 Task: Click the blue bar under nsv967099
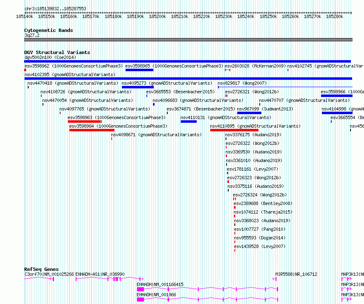tap(249, 113)
